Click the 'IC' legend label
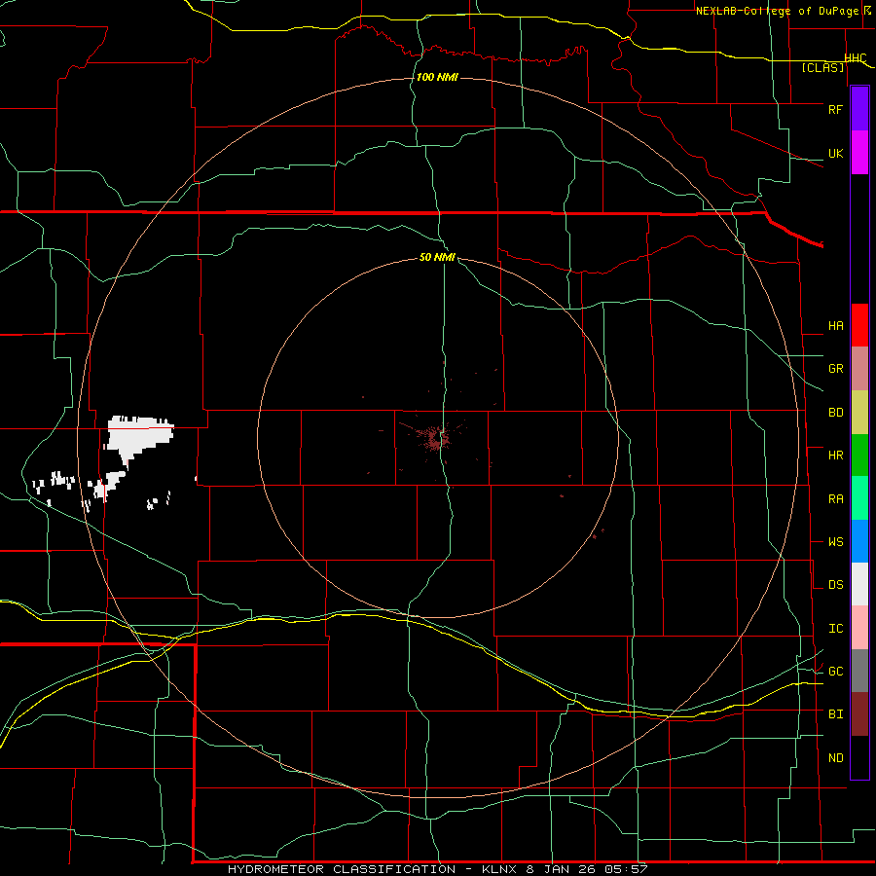This screenshot has width=876, height=876. click(x=835, y=629)
